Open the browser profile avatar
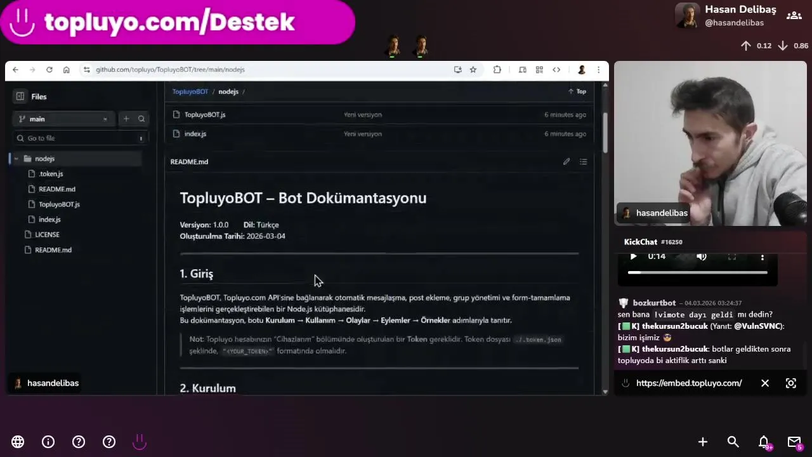 (581, 70)
